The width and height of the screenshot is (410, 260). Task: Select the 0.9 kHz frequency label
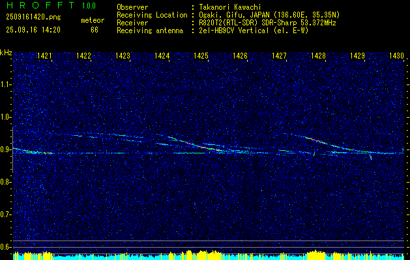click(5, 149)
